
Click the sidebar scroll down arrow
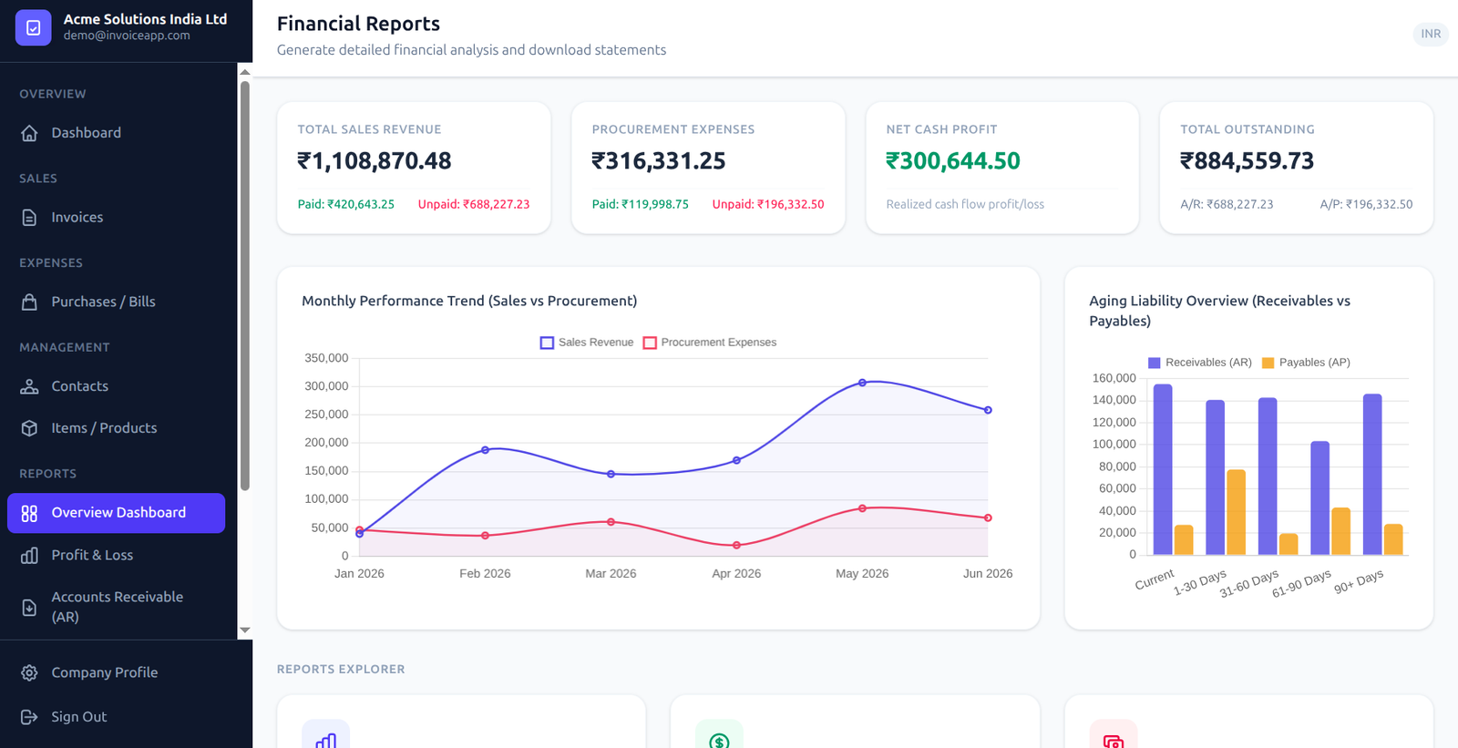point(244,630)
